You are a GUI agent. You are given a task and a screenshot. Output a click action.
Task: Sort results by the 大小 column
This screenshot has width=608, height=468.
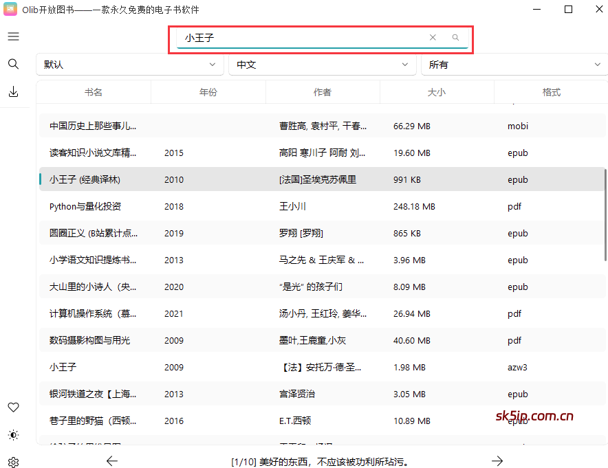(x=436, y=91)
